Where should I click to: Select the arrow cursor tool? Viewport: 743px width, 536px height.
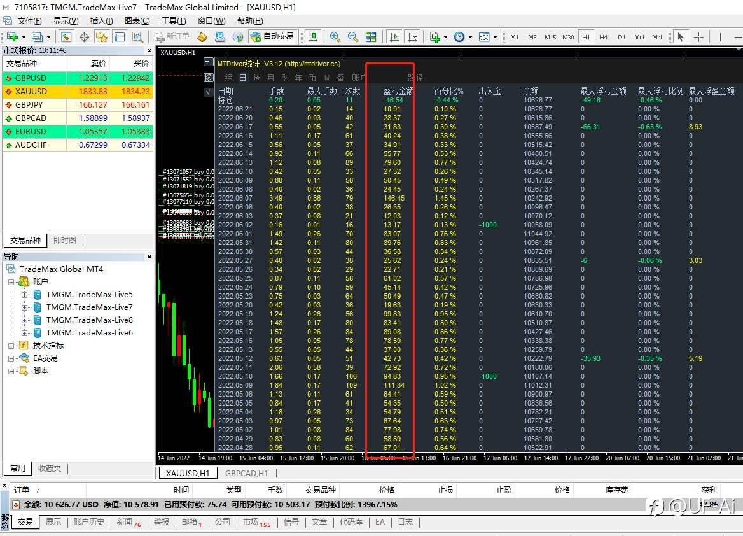point(681,36)
